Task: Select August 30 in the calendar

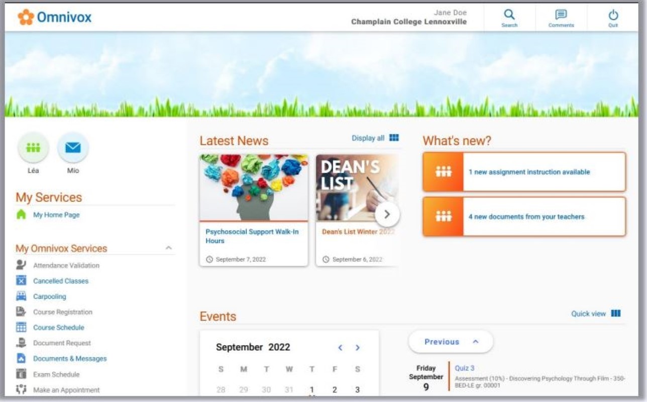Action: point(266,389)
